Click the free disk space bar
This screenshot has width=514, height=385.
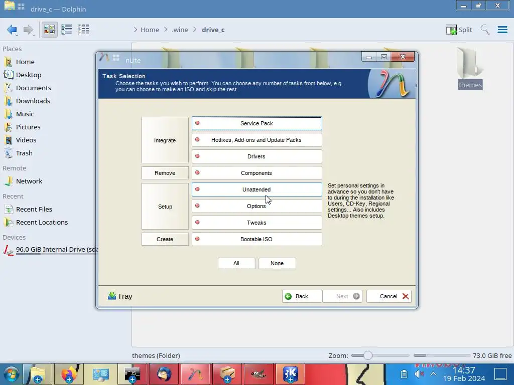pos(442,355)
